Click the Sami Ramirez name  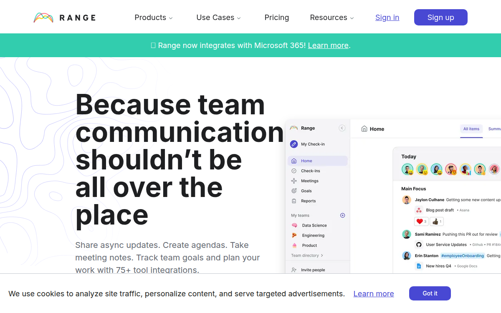coord(428,234)
